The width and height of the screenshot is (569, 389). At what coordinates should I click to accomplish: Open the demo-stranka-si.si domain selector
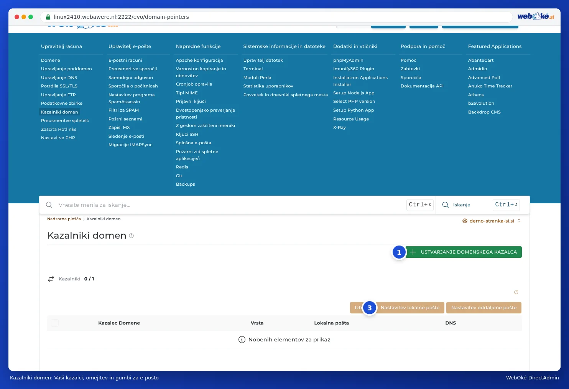tap(492, 221)
